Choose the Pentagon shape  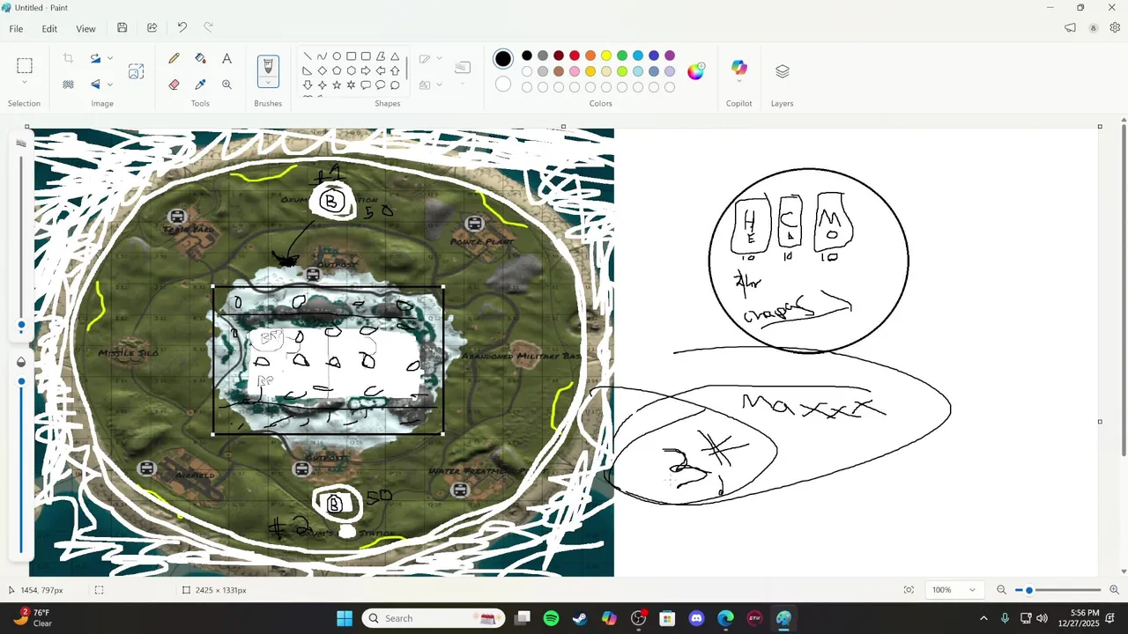coord(337,70)
